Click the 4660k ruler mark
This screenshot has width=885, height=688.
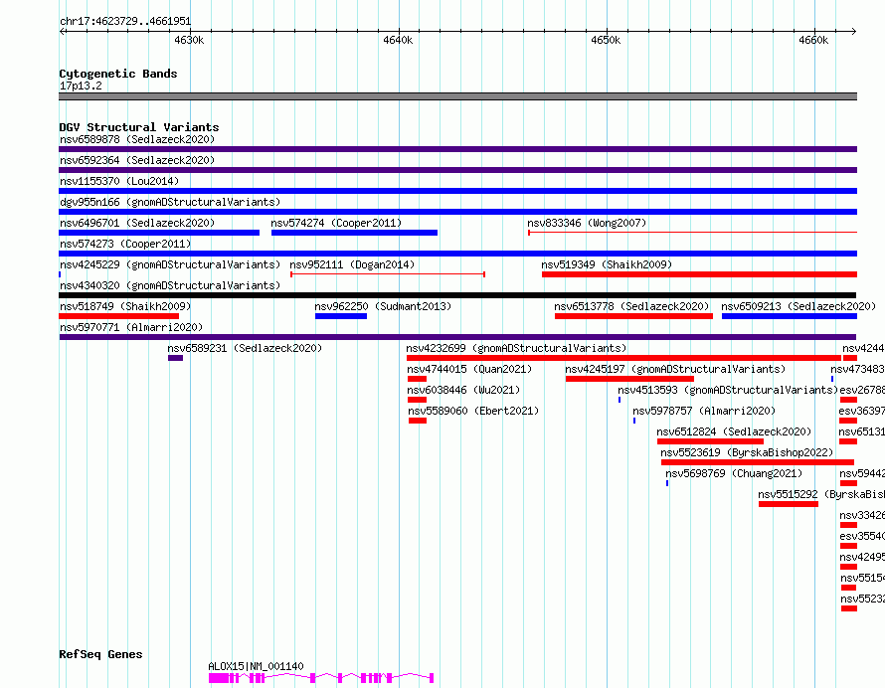[813, 40]
